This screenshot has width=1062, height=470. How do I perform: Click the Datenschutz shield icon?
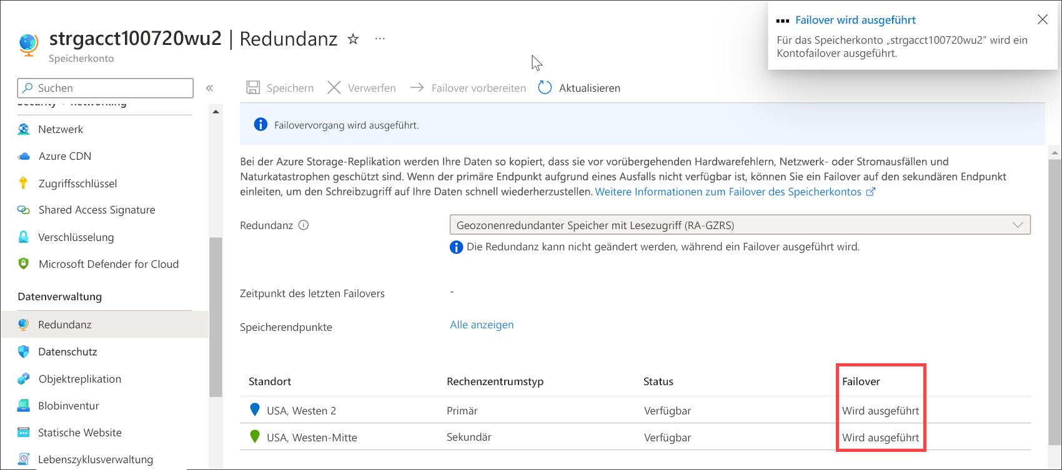(x=24, y=351)
